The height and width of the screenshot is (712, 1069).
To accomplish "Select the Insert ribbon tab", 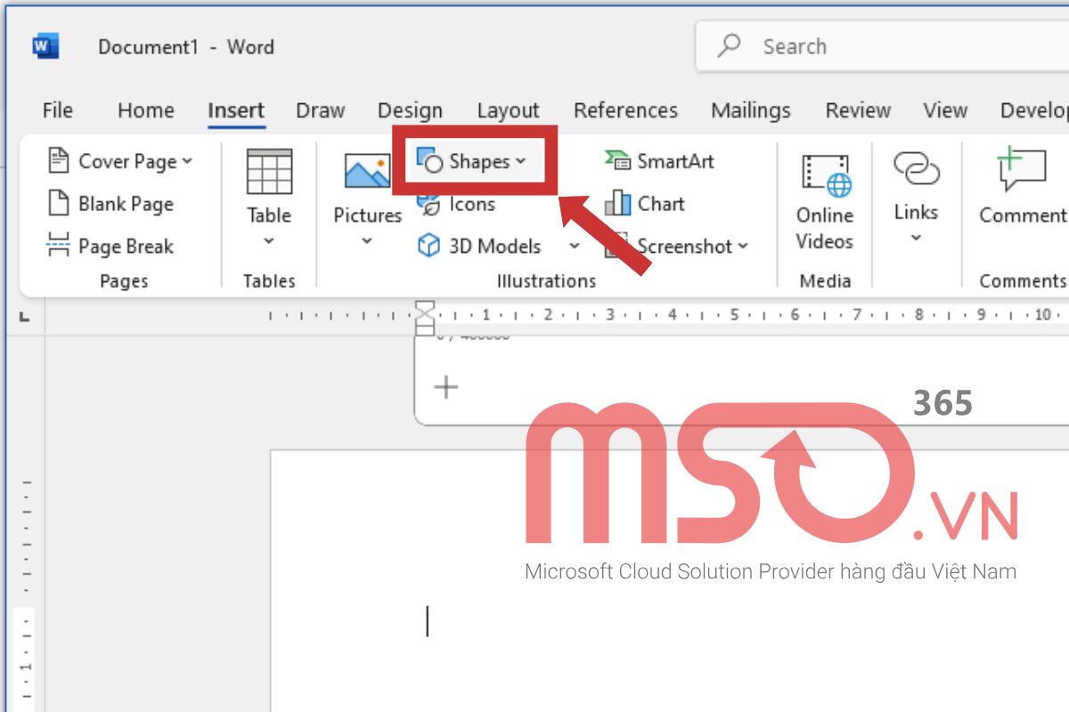I will [236, 110].
